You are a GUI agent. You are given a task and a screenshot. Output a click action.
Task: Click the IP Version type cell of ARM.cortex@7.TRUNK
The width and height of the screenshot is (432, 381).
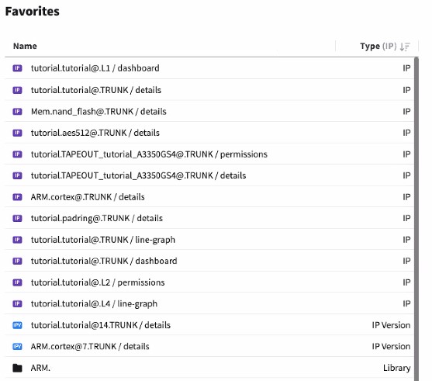pos(391,347)
